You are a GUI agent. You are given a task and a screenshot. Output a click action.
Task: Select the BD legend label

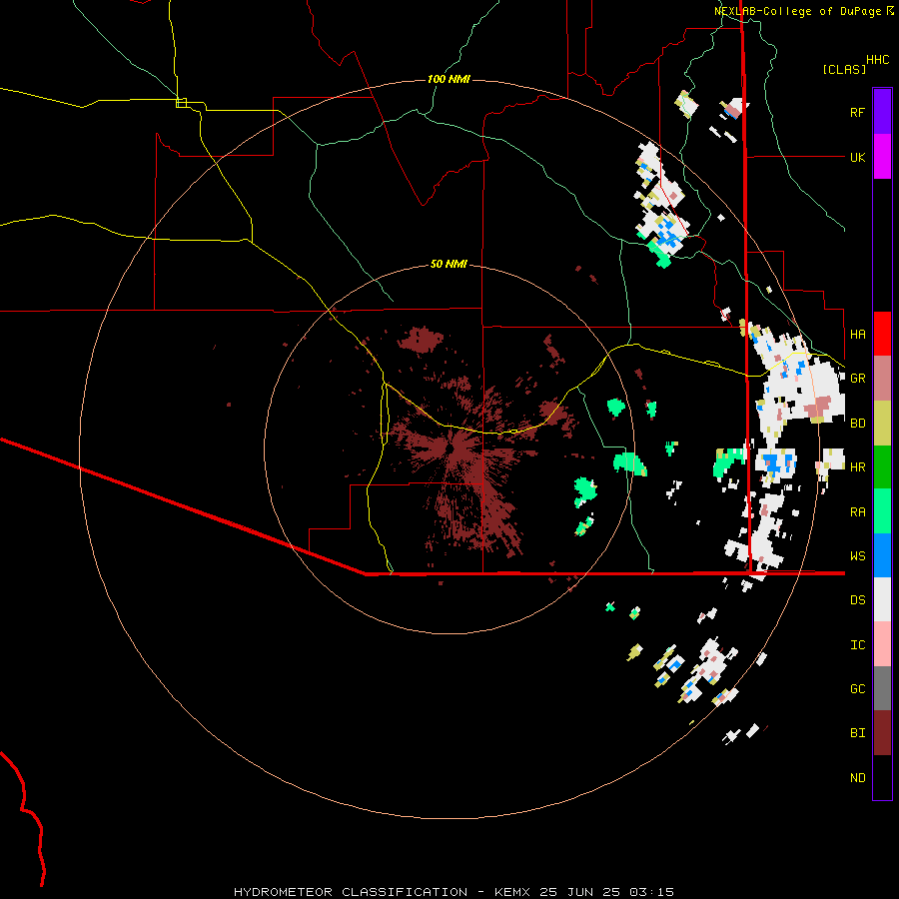point(857,424)
